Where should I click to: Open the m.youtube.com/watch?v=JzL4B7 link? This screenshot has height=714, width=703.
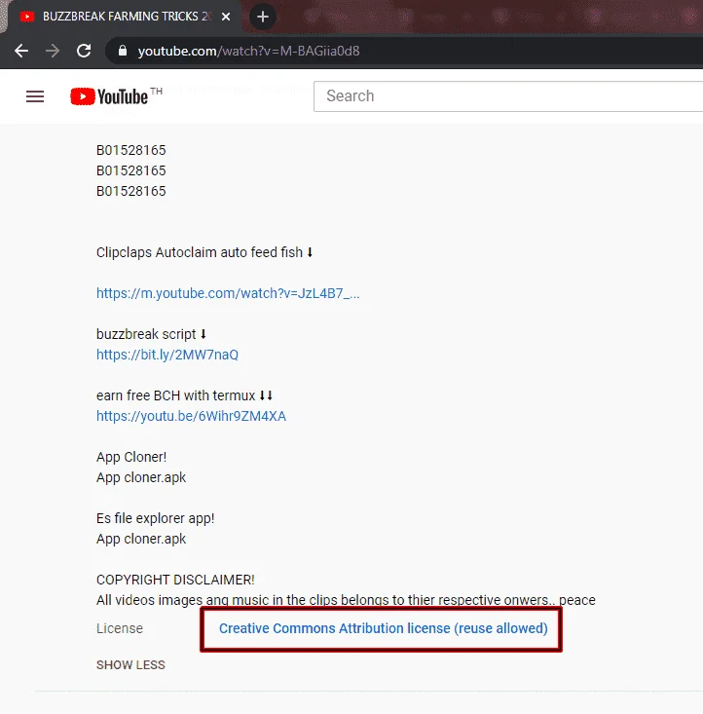point(228,293)
